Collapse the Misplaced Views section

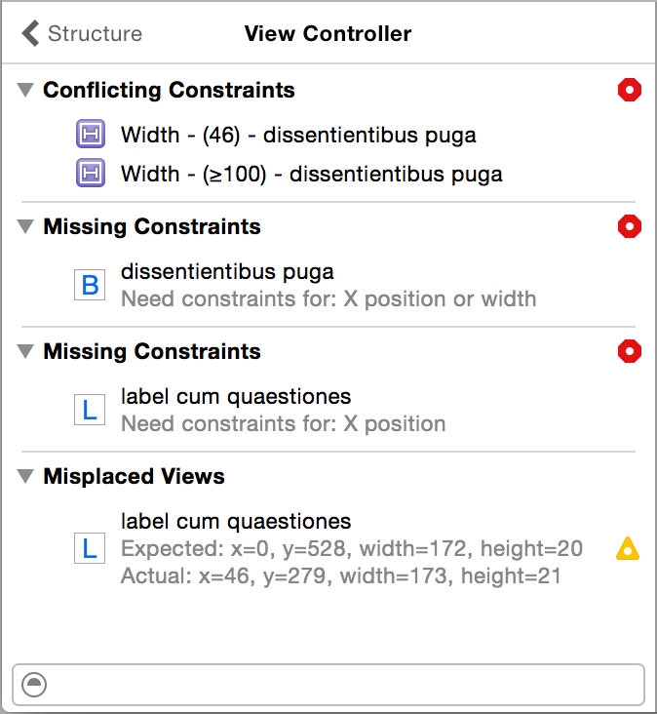(x=25, y=477)
